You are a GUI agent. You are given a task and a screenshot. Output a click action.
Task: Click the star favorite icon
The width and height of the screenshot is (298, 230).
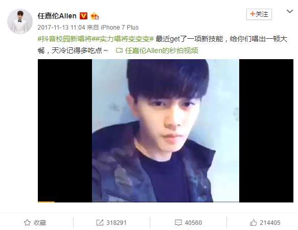click(x=27, y=222)
